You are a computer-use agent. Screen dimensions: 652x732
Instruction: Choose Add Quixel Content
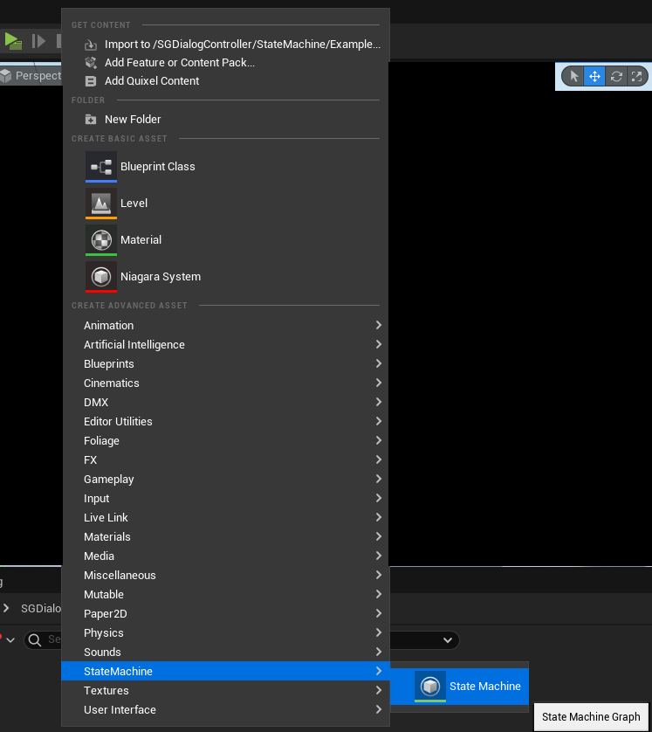point(225,80)
